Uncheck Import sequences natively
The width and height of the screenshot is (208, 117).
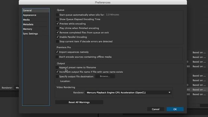(x=57, y=52)
